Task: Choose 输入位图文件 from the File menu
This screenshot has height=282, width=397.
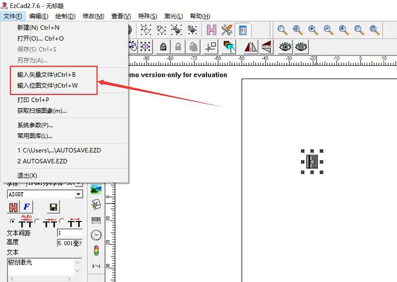Action: (48, 85)
